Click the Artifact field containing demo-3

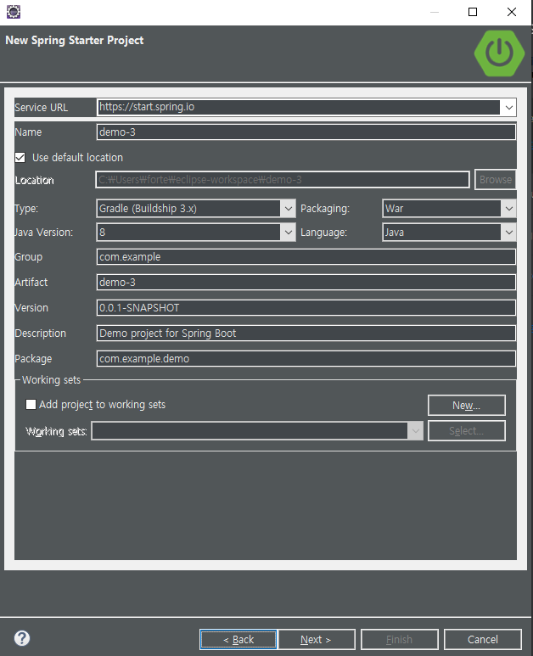(306, 283)
